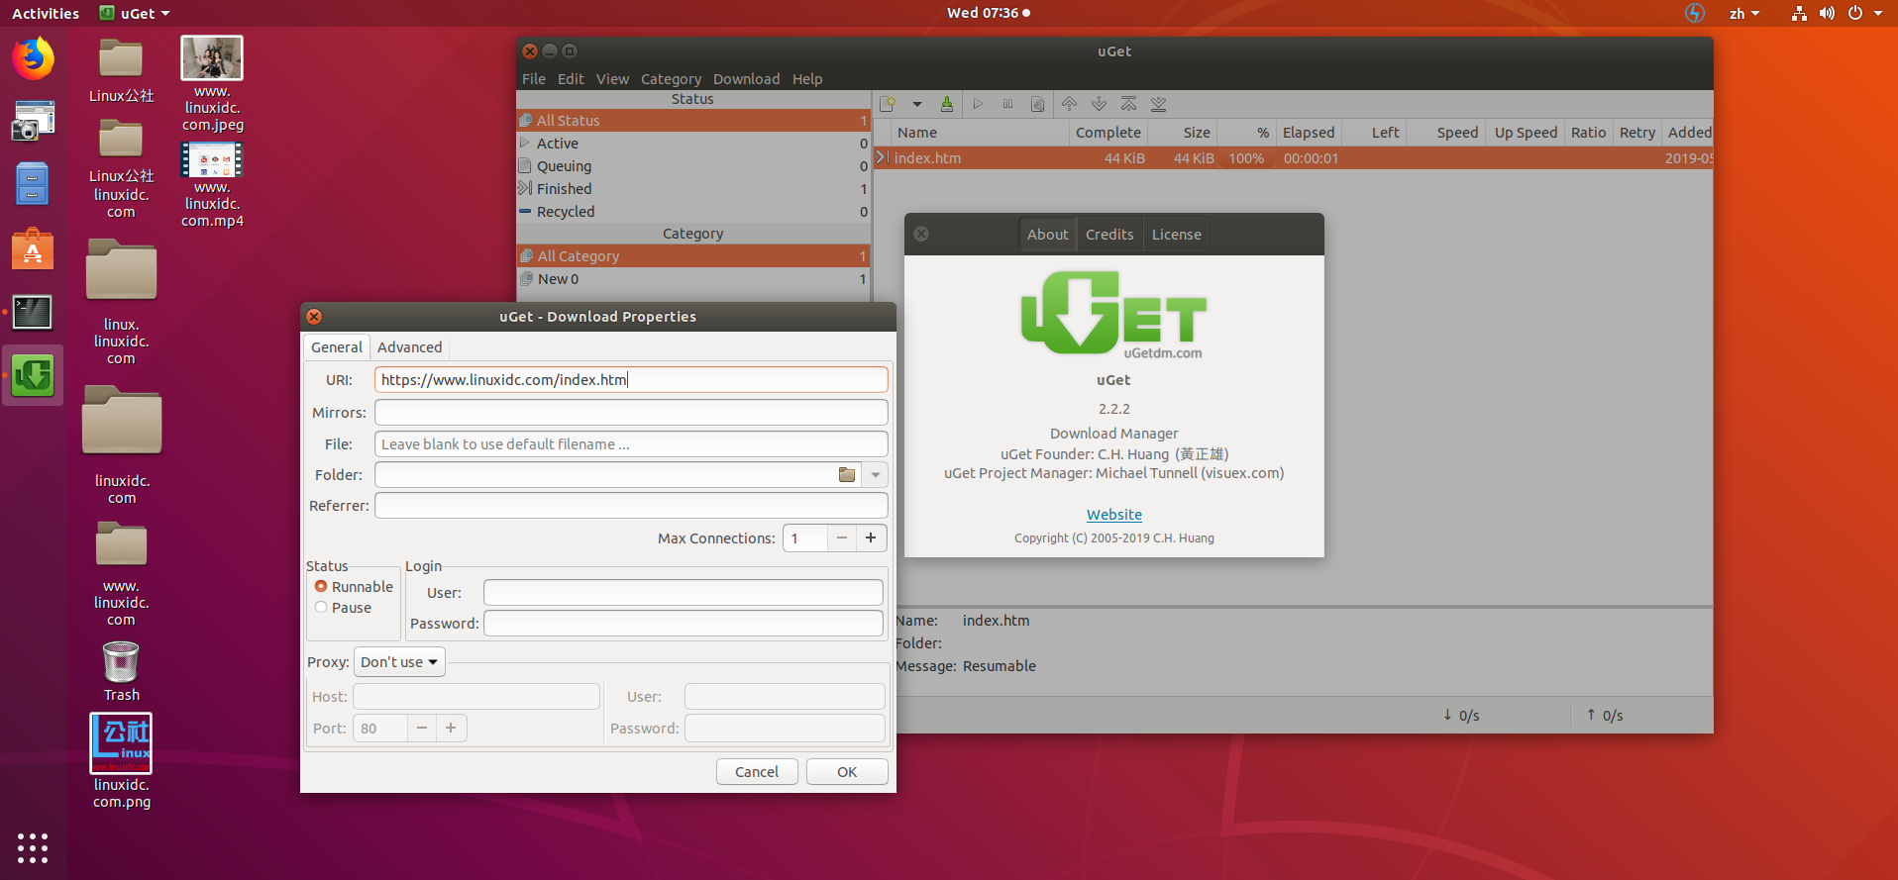Select Active row in Status list
Viewport: 1898px width, 880px height.
(693, 144)
